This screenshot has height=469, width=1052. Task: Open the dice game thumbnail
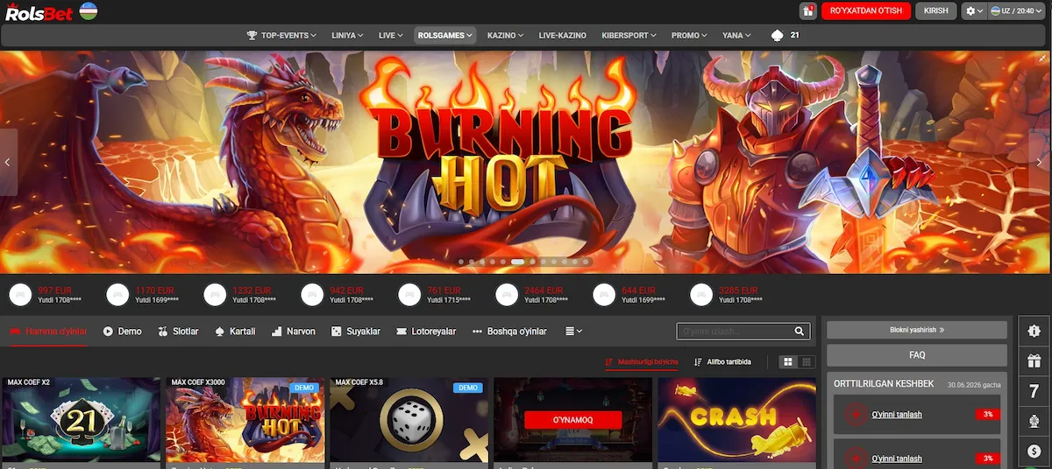coord(409,420)
